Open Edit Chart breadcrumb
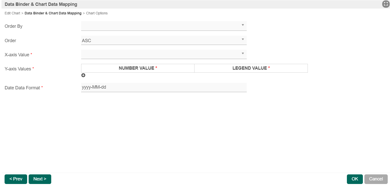The width and height of the screenshot is (390, 186). (x=12, y=13)
